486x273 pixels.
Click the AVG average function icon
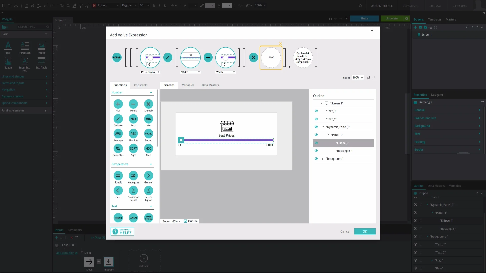[118, 134]
